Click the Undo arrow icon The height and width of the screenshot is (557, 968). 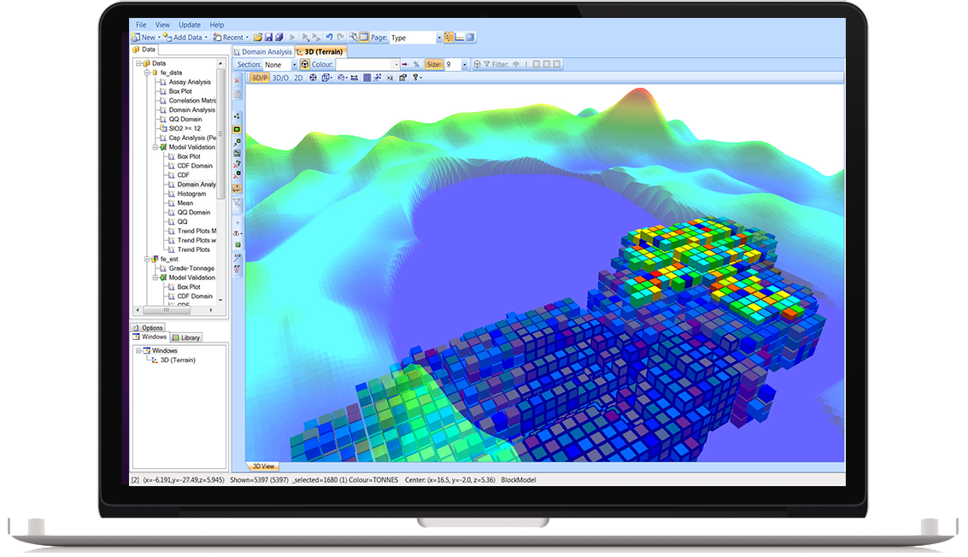tap(329, 38)
